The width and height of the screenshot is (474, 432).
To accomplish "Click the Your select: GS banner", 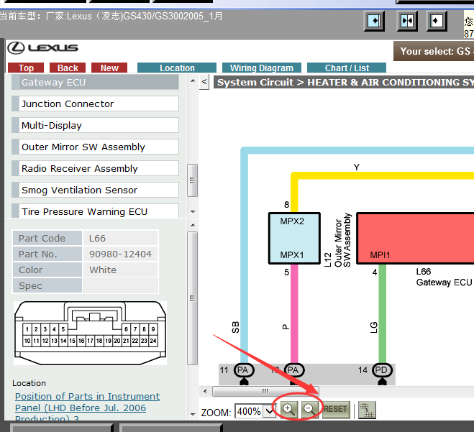I will pyautogui.click(x=434, y=51).
